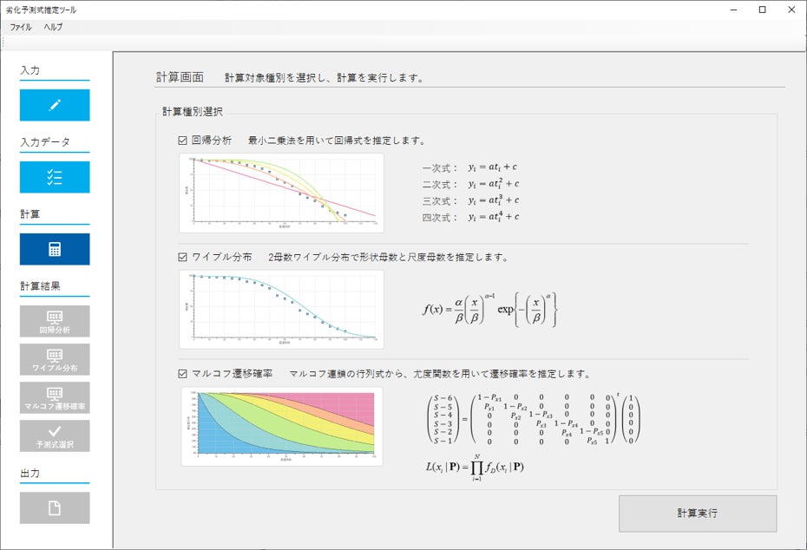Open the 入力 pencil edit button
807x550 pixels.
(55, 105)
